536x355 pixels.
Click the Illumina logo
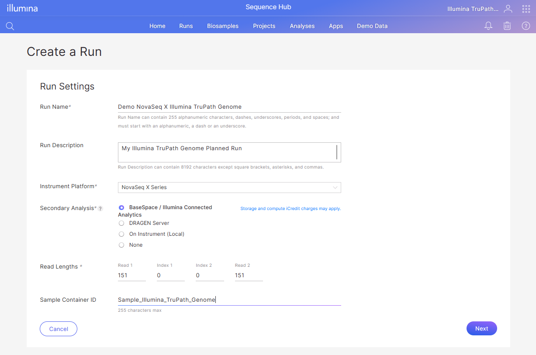[22, 8]
